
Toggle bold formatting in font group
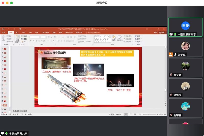click(31, 41)
